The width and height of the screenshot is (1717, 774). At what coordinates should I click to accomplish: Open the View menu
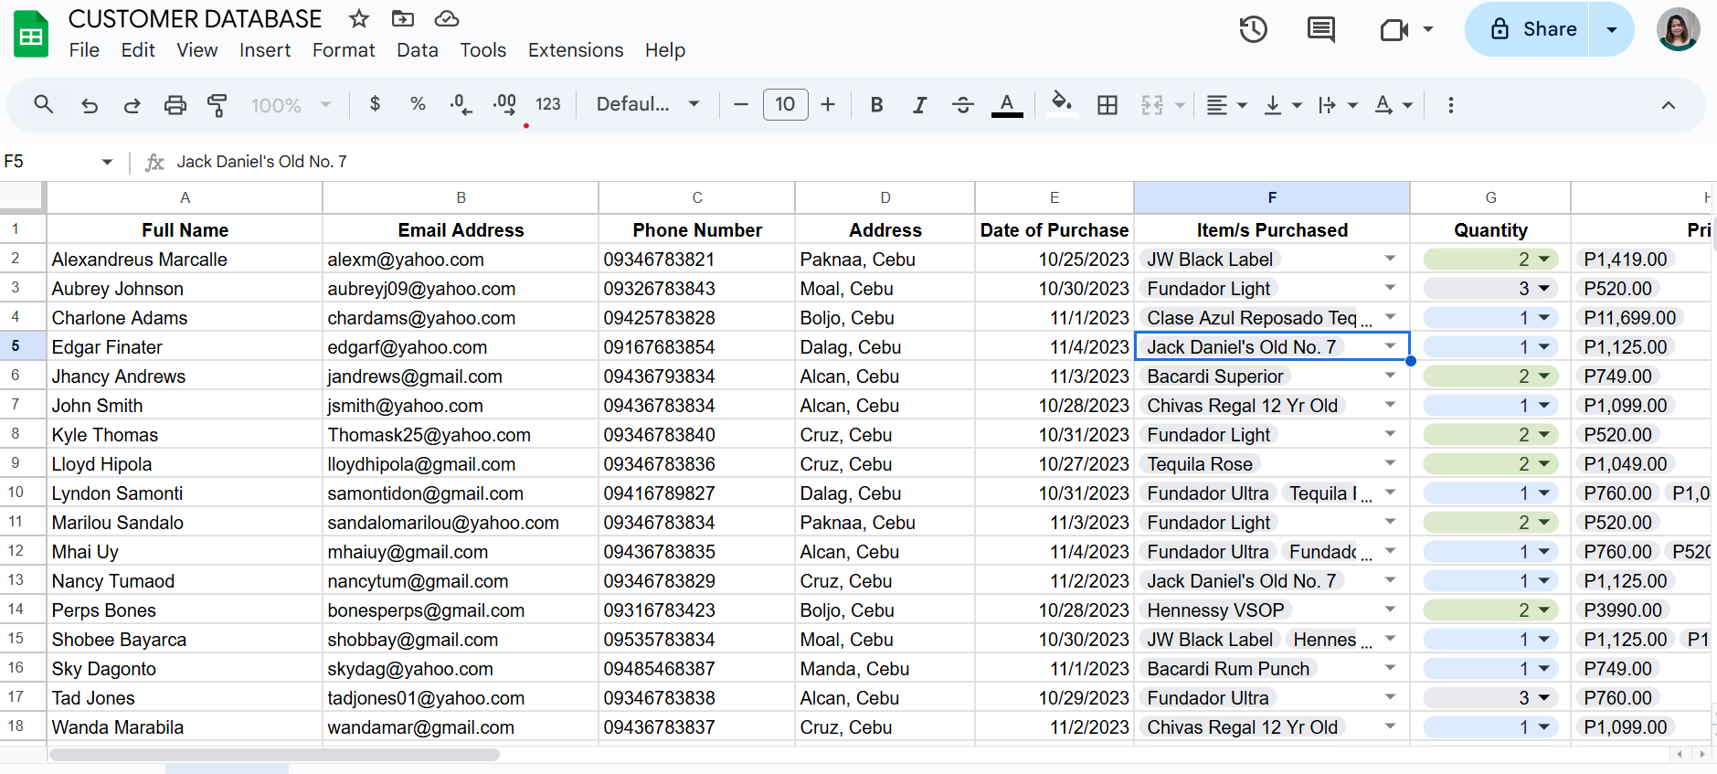click(197, 50)
